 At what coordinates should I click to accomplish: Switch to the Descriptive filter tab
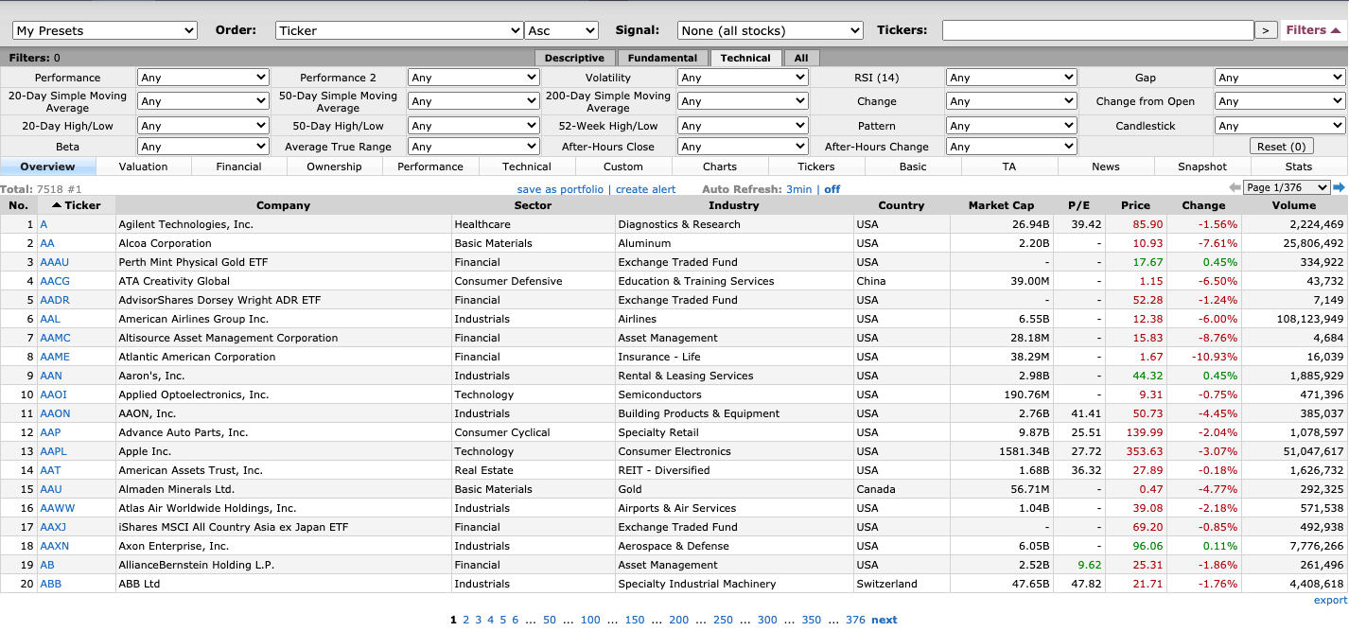pos(574,58)
